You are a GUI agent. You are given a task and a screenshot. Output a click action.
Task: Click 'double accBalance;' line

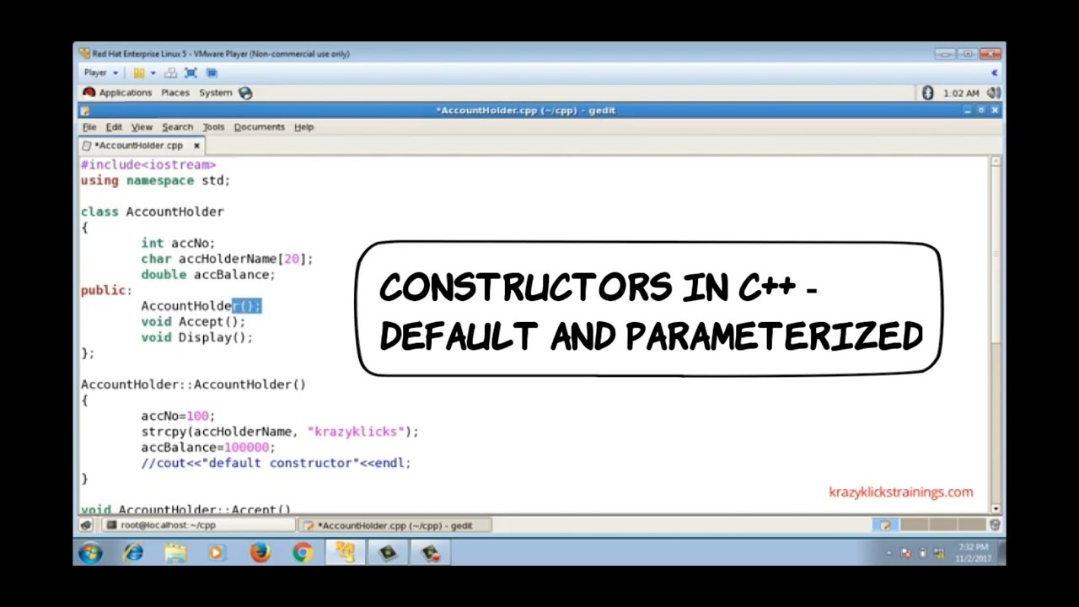tap(208, 275)
